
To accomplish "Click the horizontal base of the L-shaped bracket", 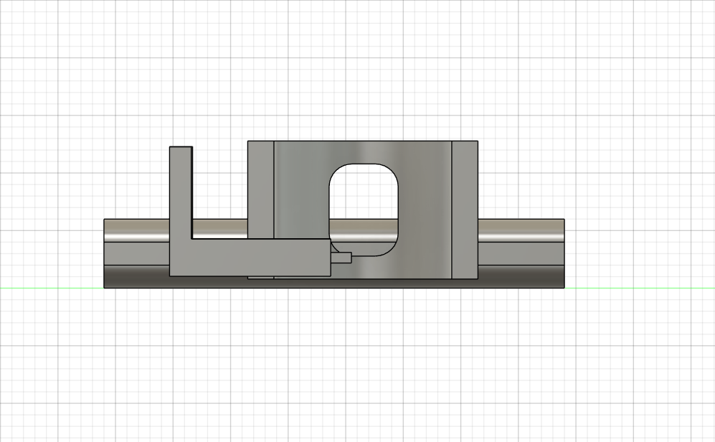I will pyautogui.click(x=251, y=257).
